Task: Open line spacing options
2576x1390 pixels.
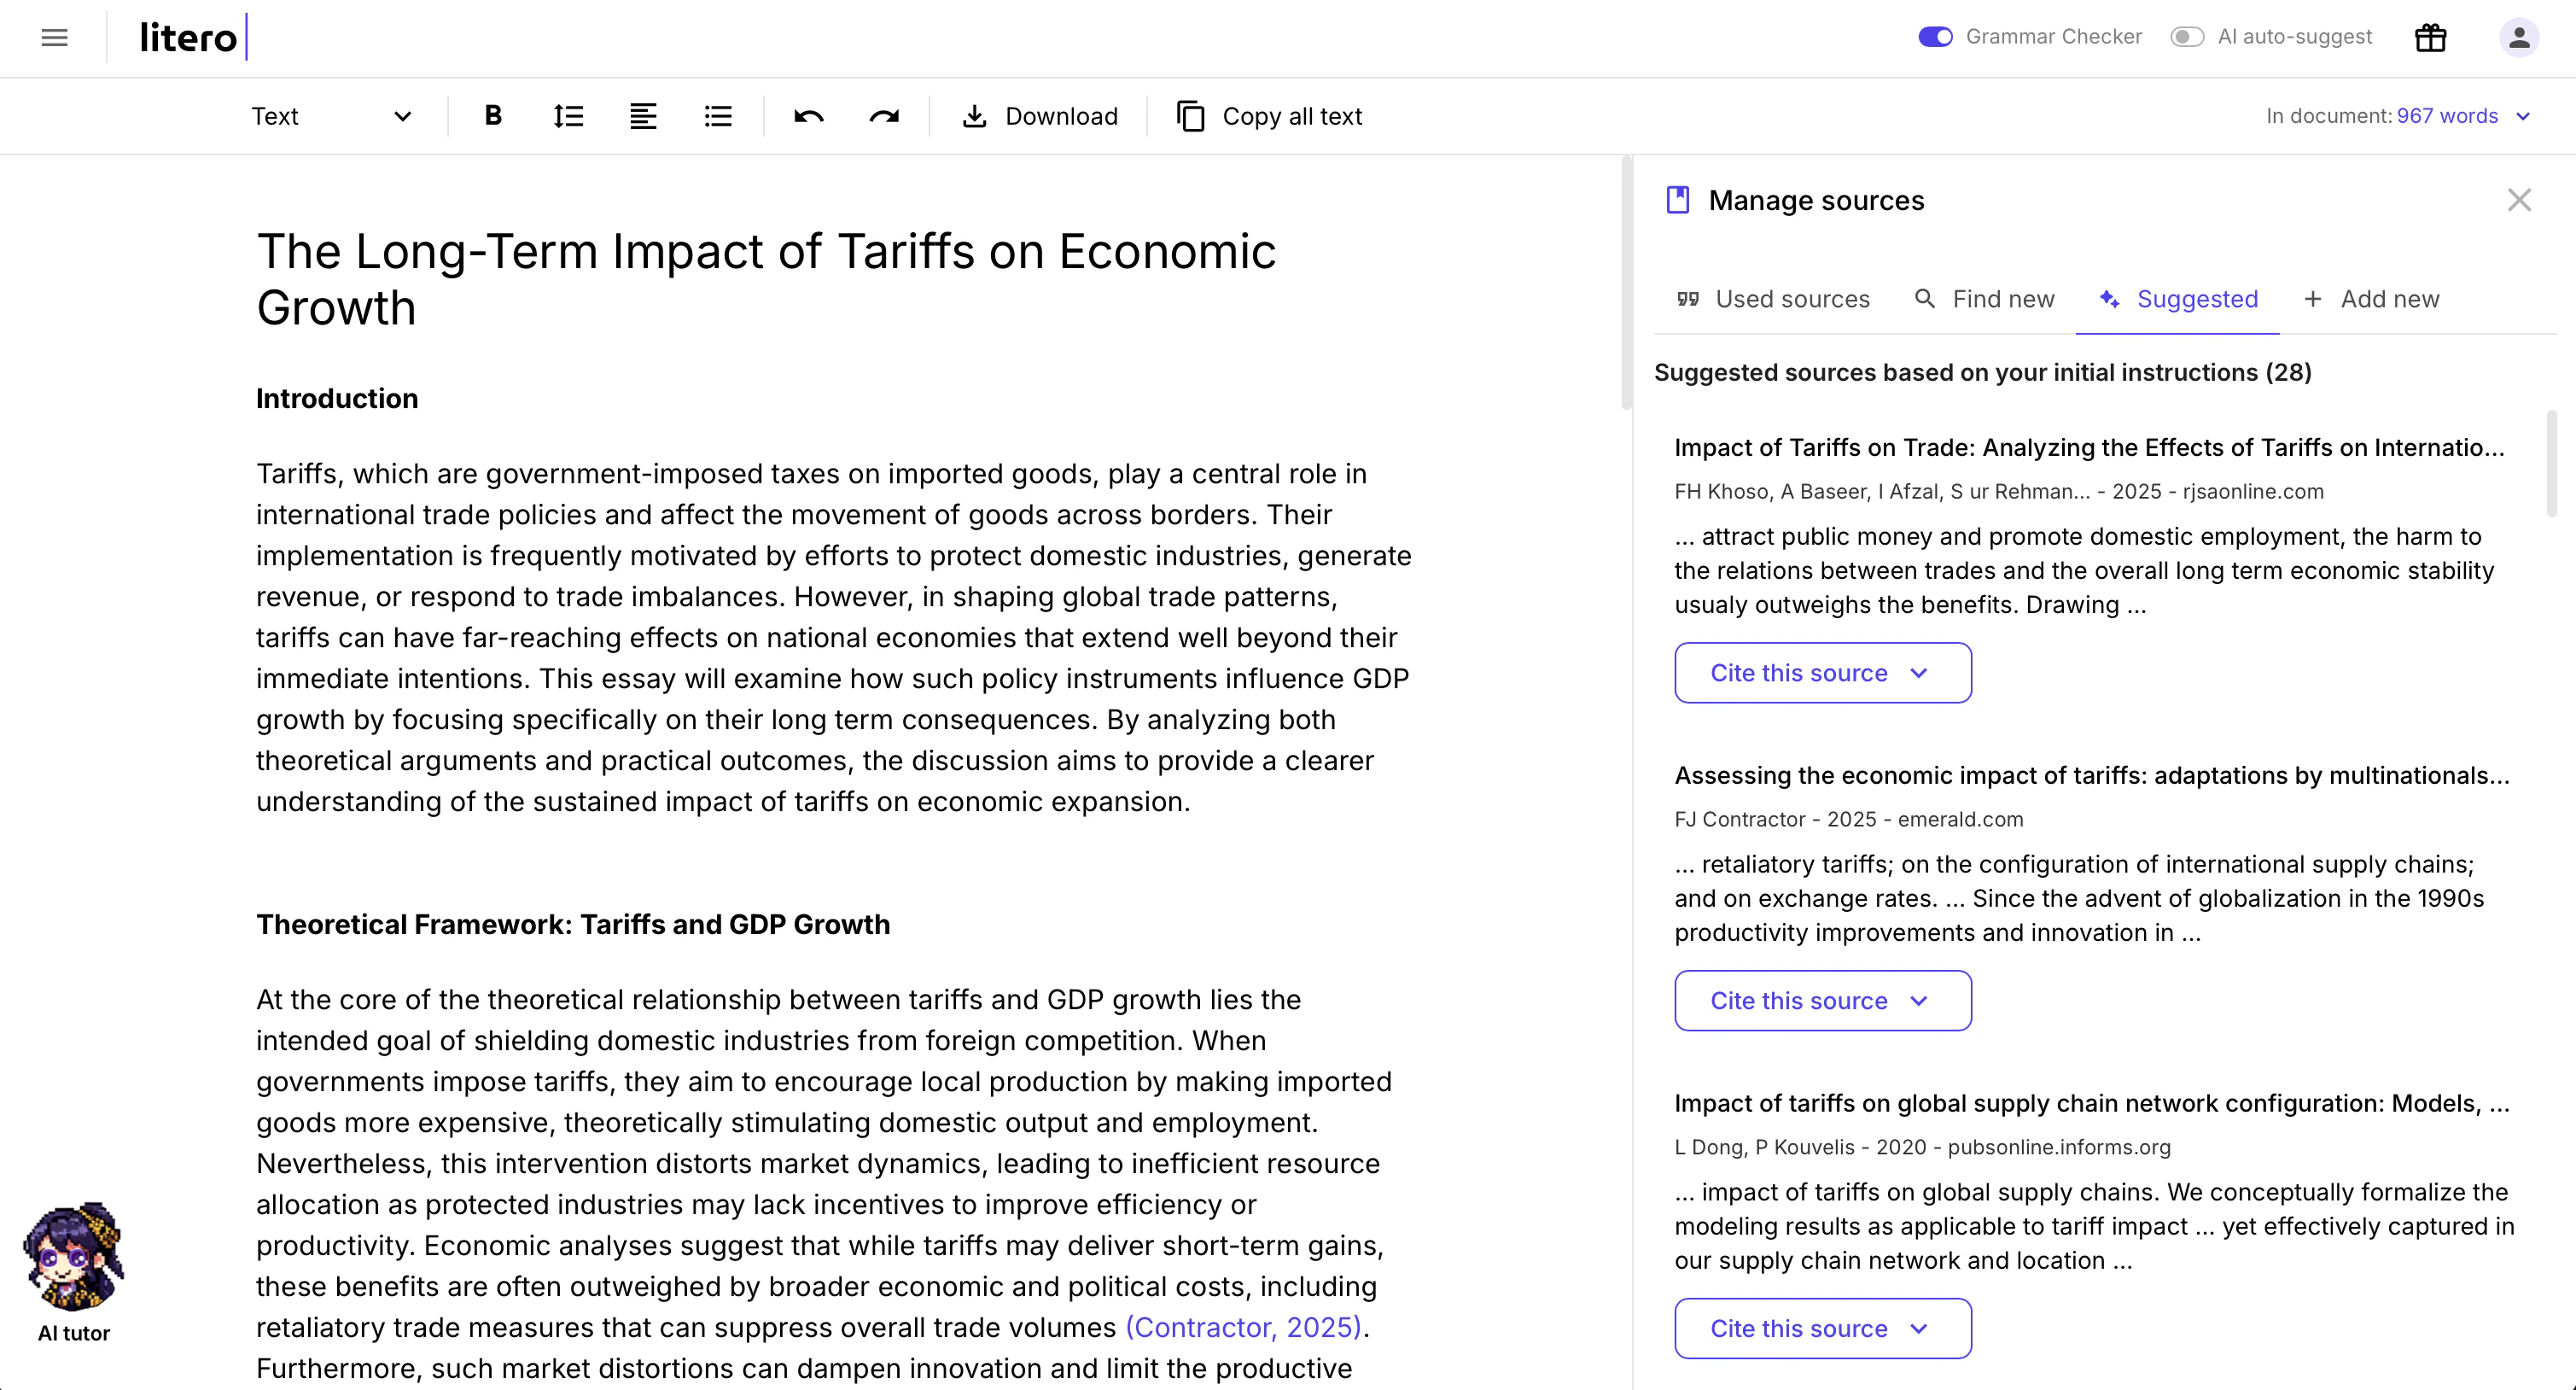Action: coord(568,116)
